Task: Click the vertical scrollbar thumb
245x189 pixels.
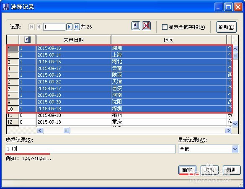Action: point(235,56)
